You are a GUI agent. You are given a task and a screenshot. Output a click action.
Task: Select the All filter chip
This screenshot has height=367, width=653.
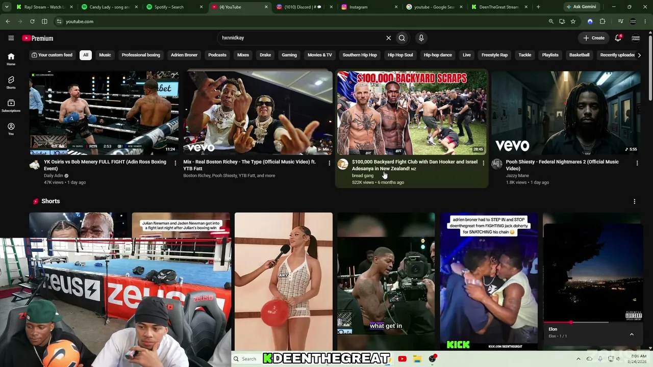[x=86, y=55]
